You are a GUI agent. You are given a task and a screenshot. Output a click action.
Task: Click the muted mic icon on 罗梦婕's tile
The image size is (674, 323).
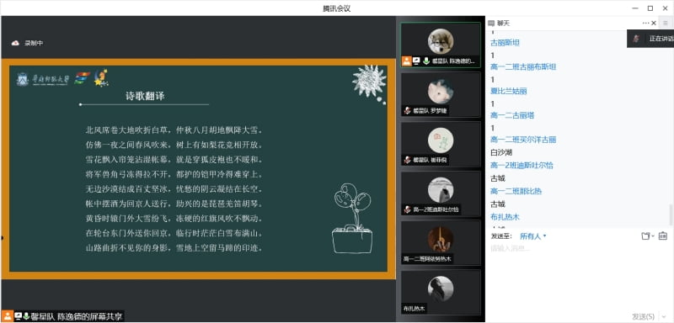tap(407, 111)
